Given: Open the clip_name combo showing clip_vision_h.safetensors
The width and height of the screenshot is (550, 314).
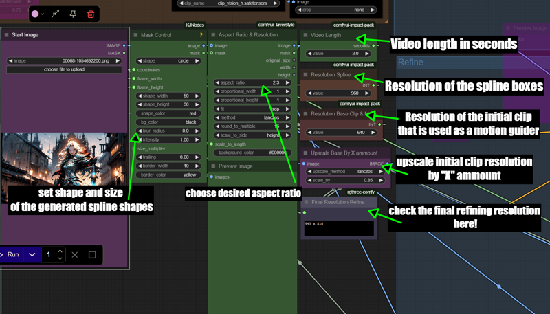Looking at the screenshot, I should (x=228, y=3).
